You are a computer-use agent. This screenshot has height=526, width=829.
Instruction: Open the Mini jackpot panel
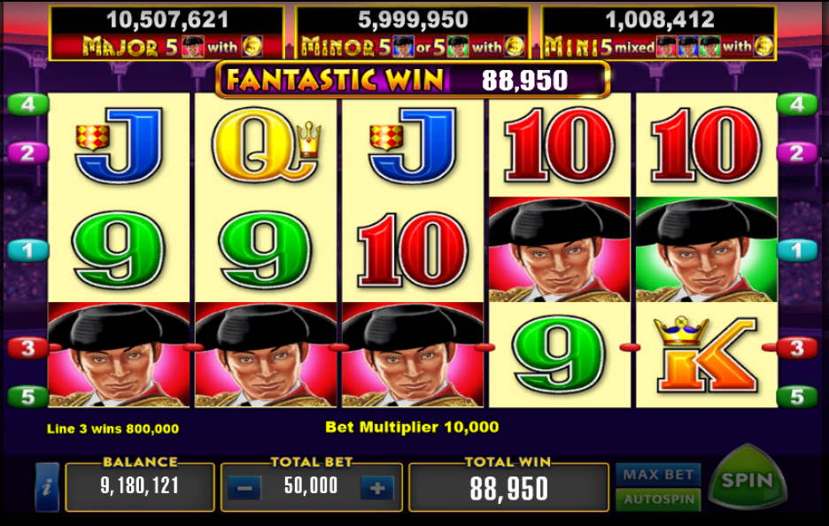(659, 33)
